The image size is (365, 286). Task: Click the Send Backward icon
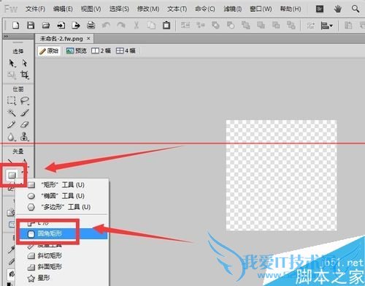click(x=276, y=25)
